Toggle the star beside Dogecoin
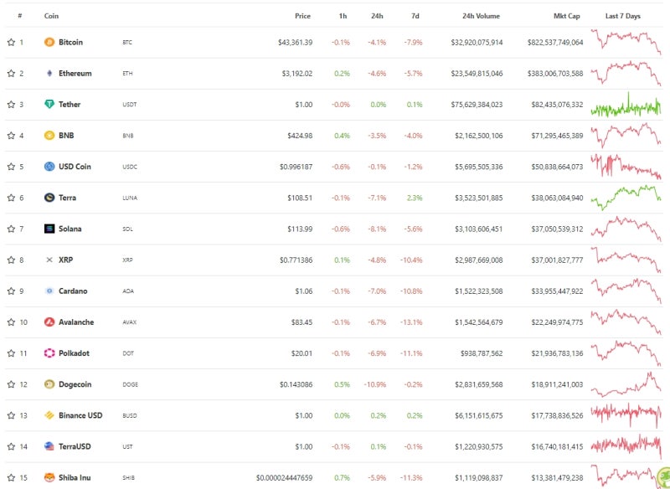This screenshot has height=489, width=670. click(x=11, y=384)
